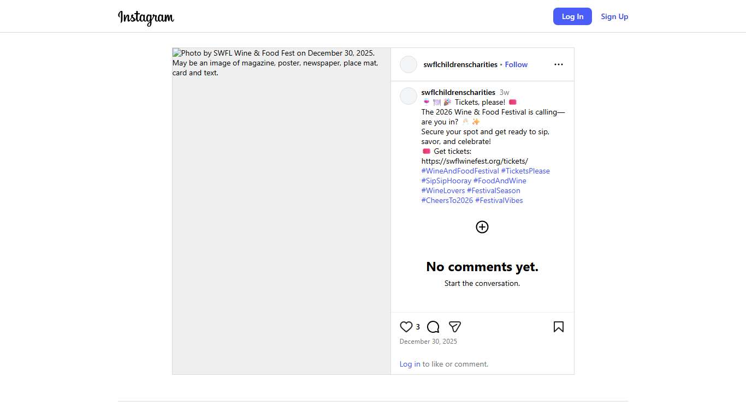Load more comments with plus circle icon
746x419 pixels.
[x=482, y=227]
